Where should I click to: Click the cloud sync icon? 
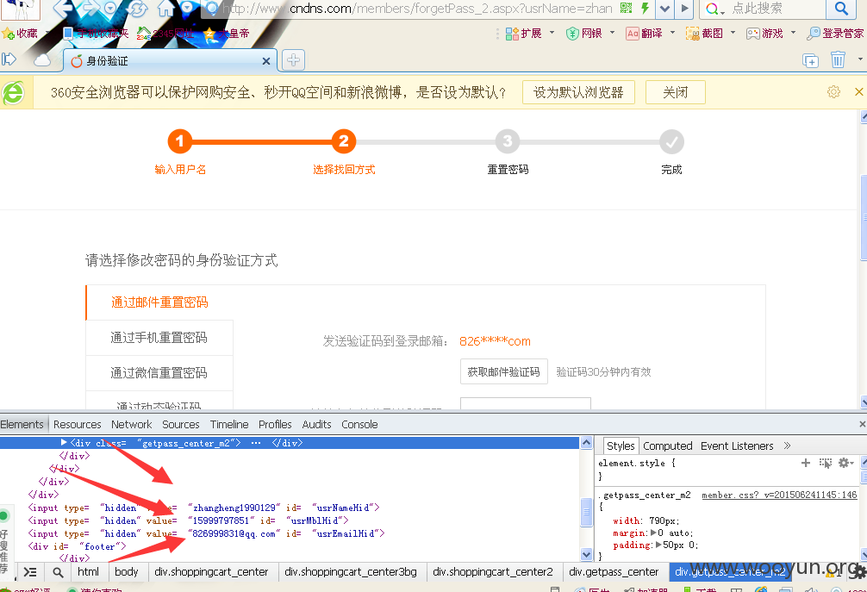click(x=42, y=60)
